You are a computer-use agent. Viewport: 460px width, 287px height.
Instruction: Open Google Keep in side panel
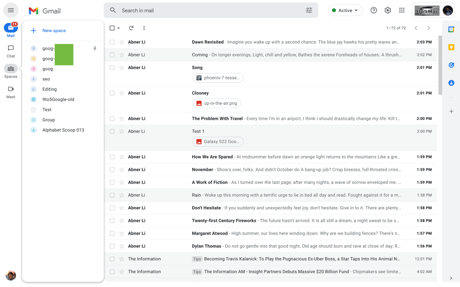click(x=451, y=47)
